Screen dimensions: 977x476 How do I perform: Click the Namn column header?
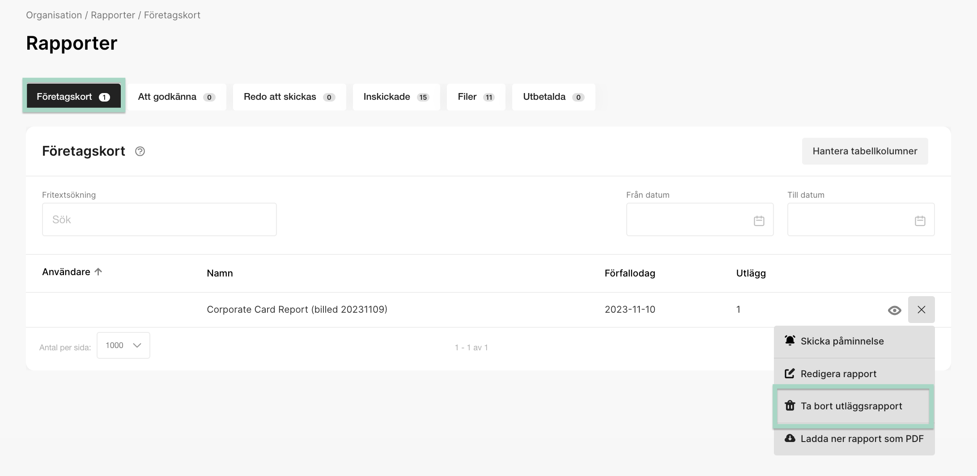220,273
